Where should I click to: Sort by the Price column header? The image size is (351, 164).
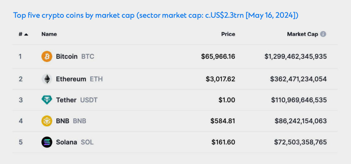coord(228,34)
